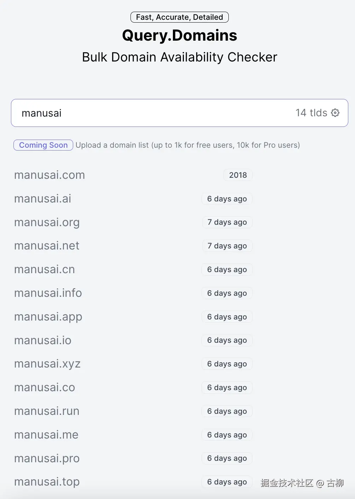Click the 2018 registration year badge
Screen dimensions: 355x499
pos(238,175)
